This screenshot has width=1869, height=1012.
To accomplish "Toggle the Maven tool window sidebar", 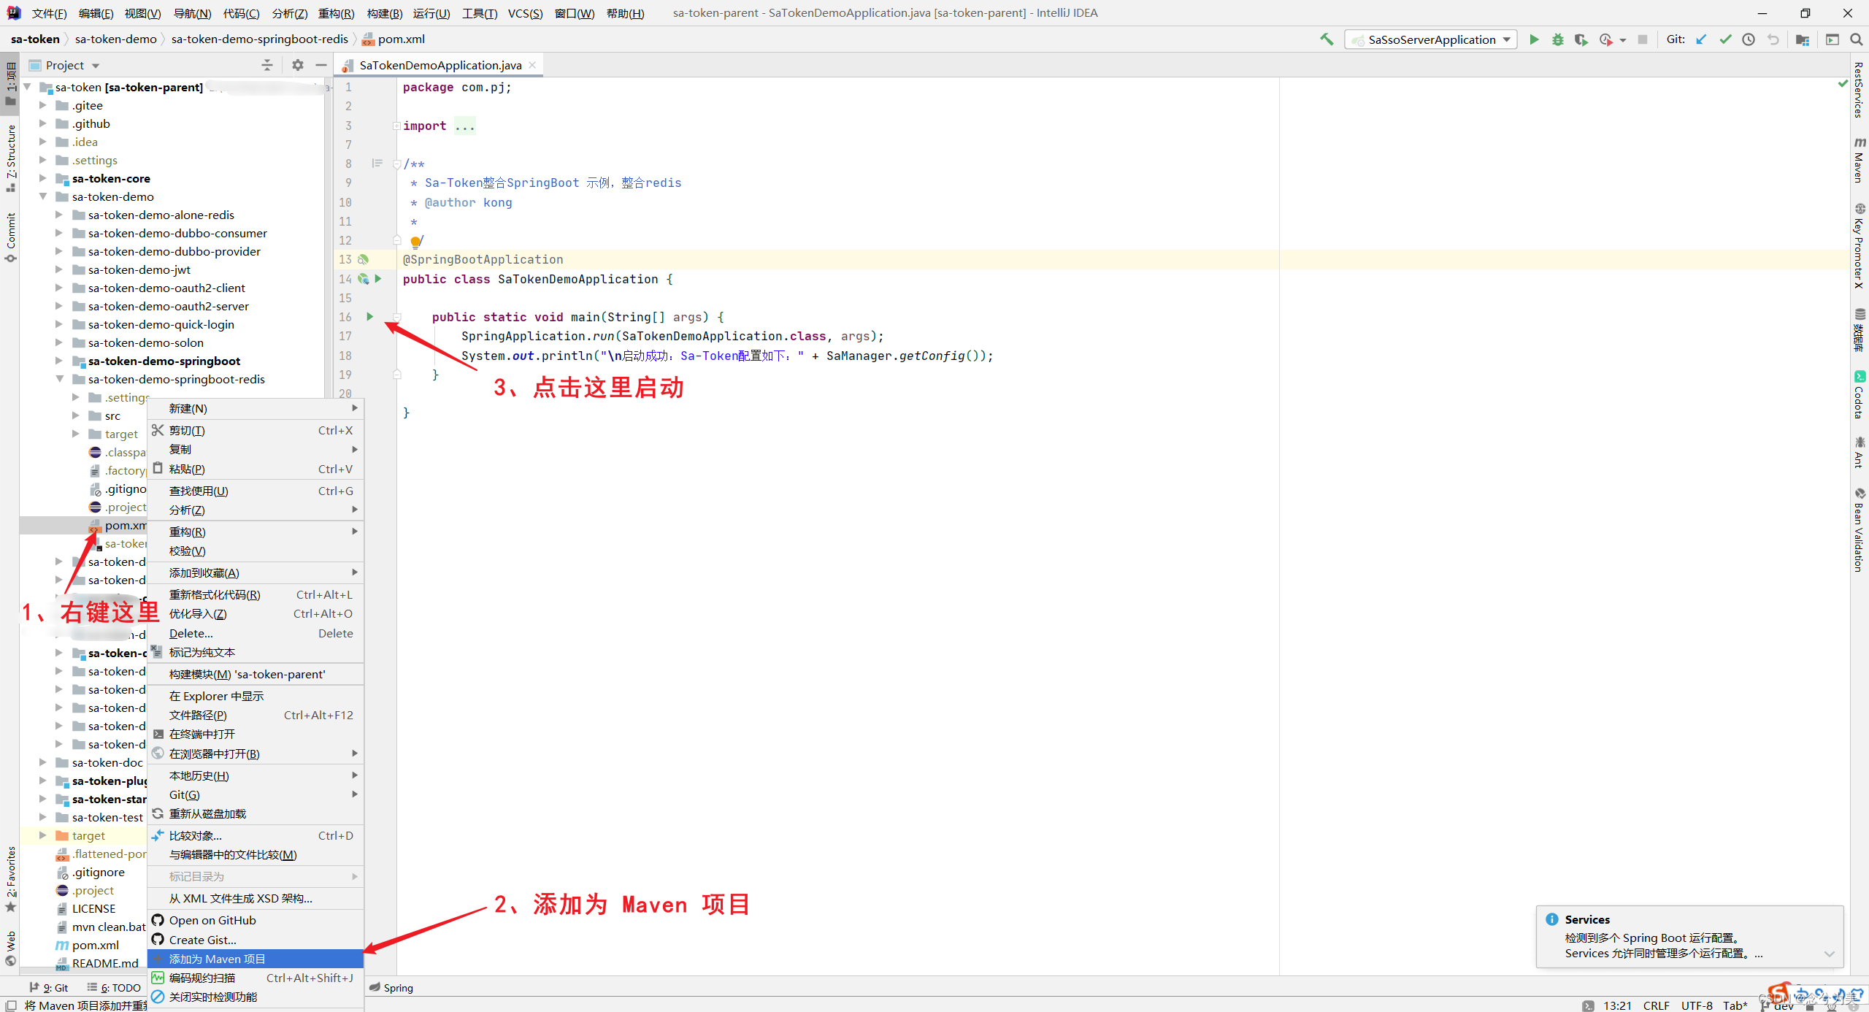I will tap(1860, 161).
